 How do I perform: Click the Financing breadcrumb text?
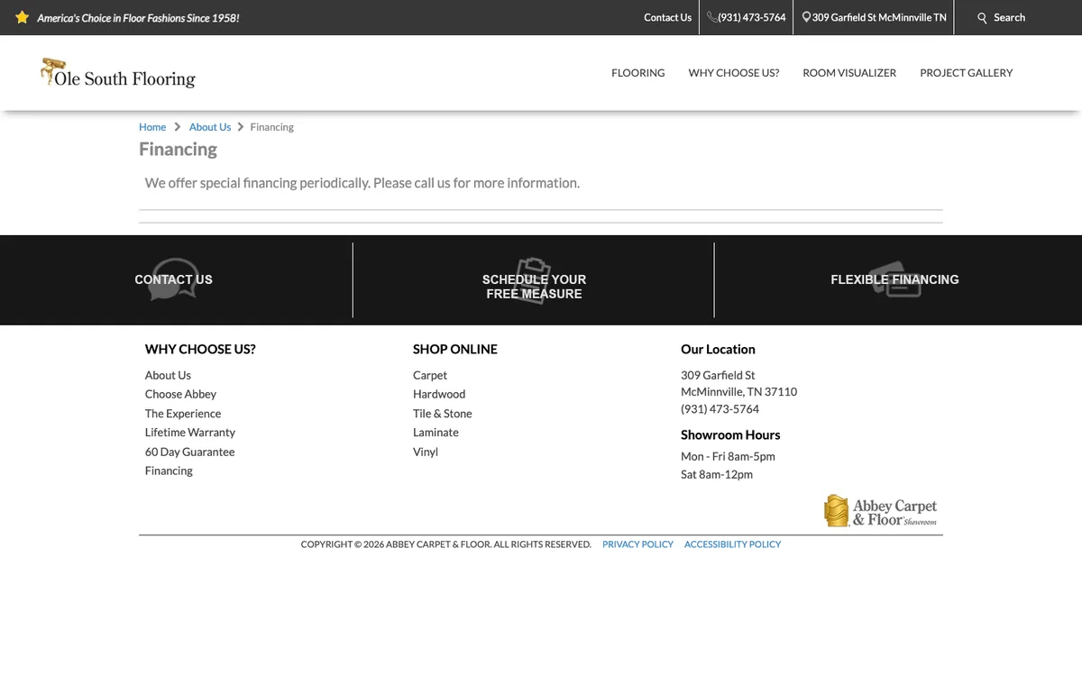click(272, 127)
